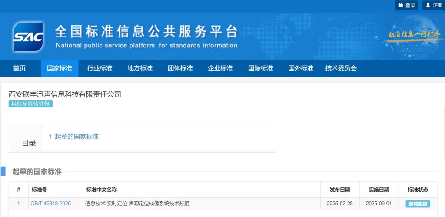Click company name 西安联丰迅声信息科技有限责任公司
Viewport: 445px width, 217px height.
point(65,94)
